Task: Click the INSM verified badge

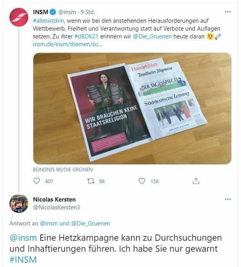Action: pyautogui.click(x=53, y=12)
